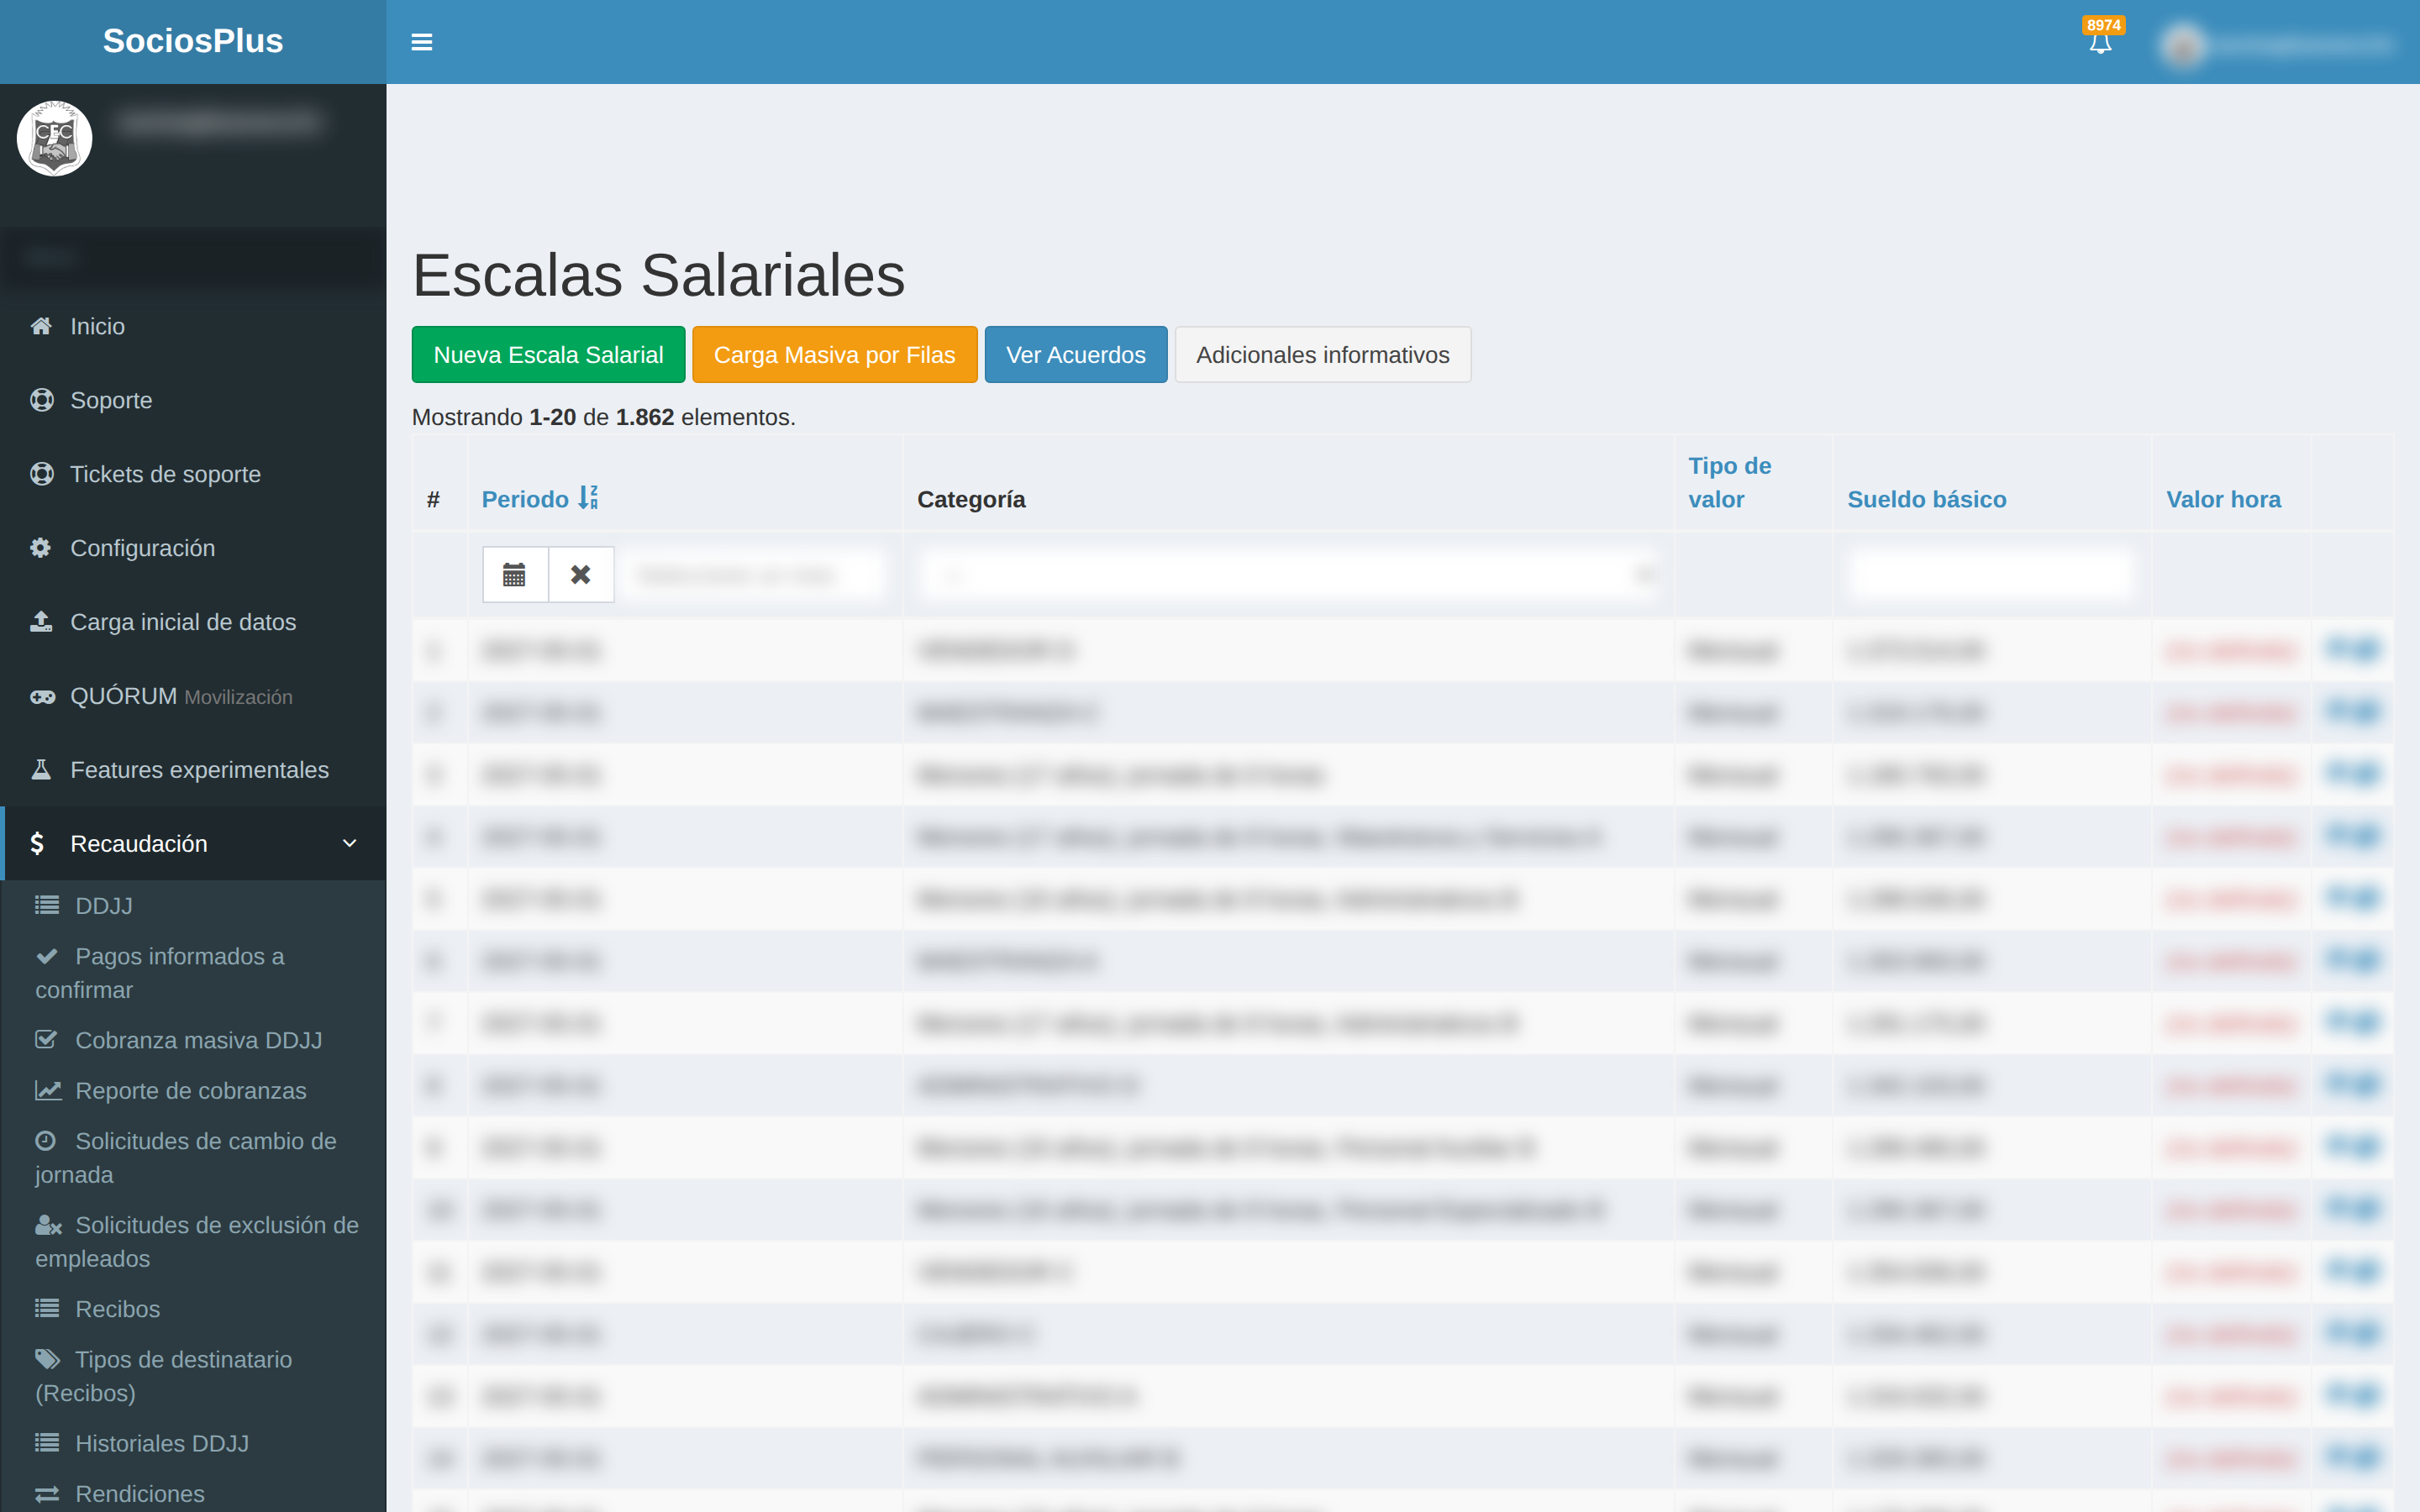Sort by Tipo de valor column
2420x1512 pixels.
coord(1730,482)
